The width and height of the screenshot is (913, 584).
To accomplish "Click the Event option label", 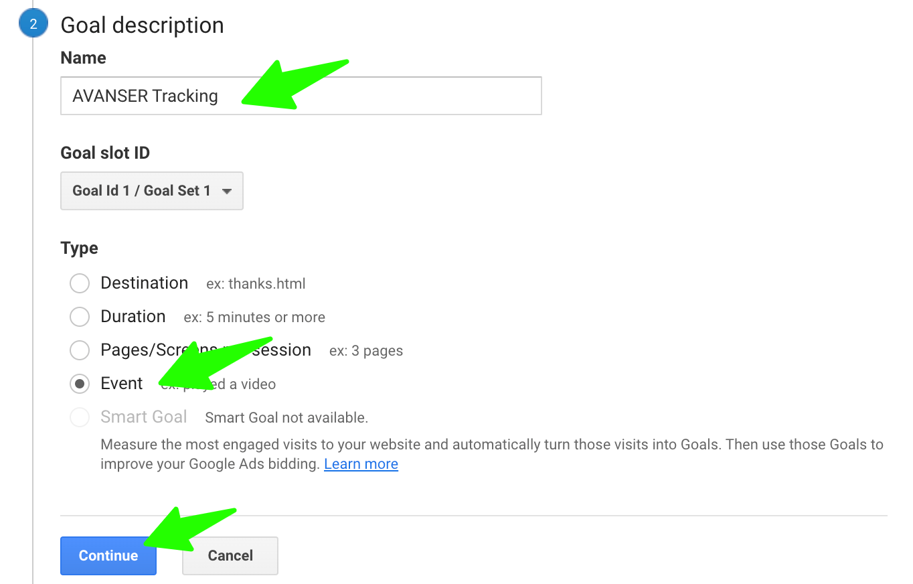I will pyautogui.click(x=122, y=384).
